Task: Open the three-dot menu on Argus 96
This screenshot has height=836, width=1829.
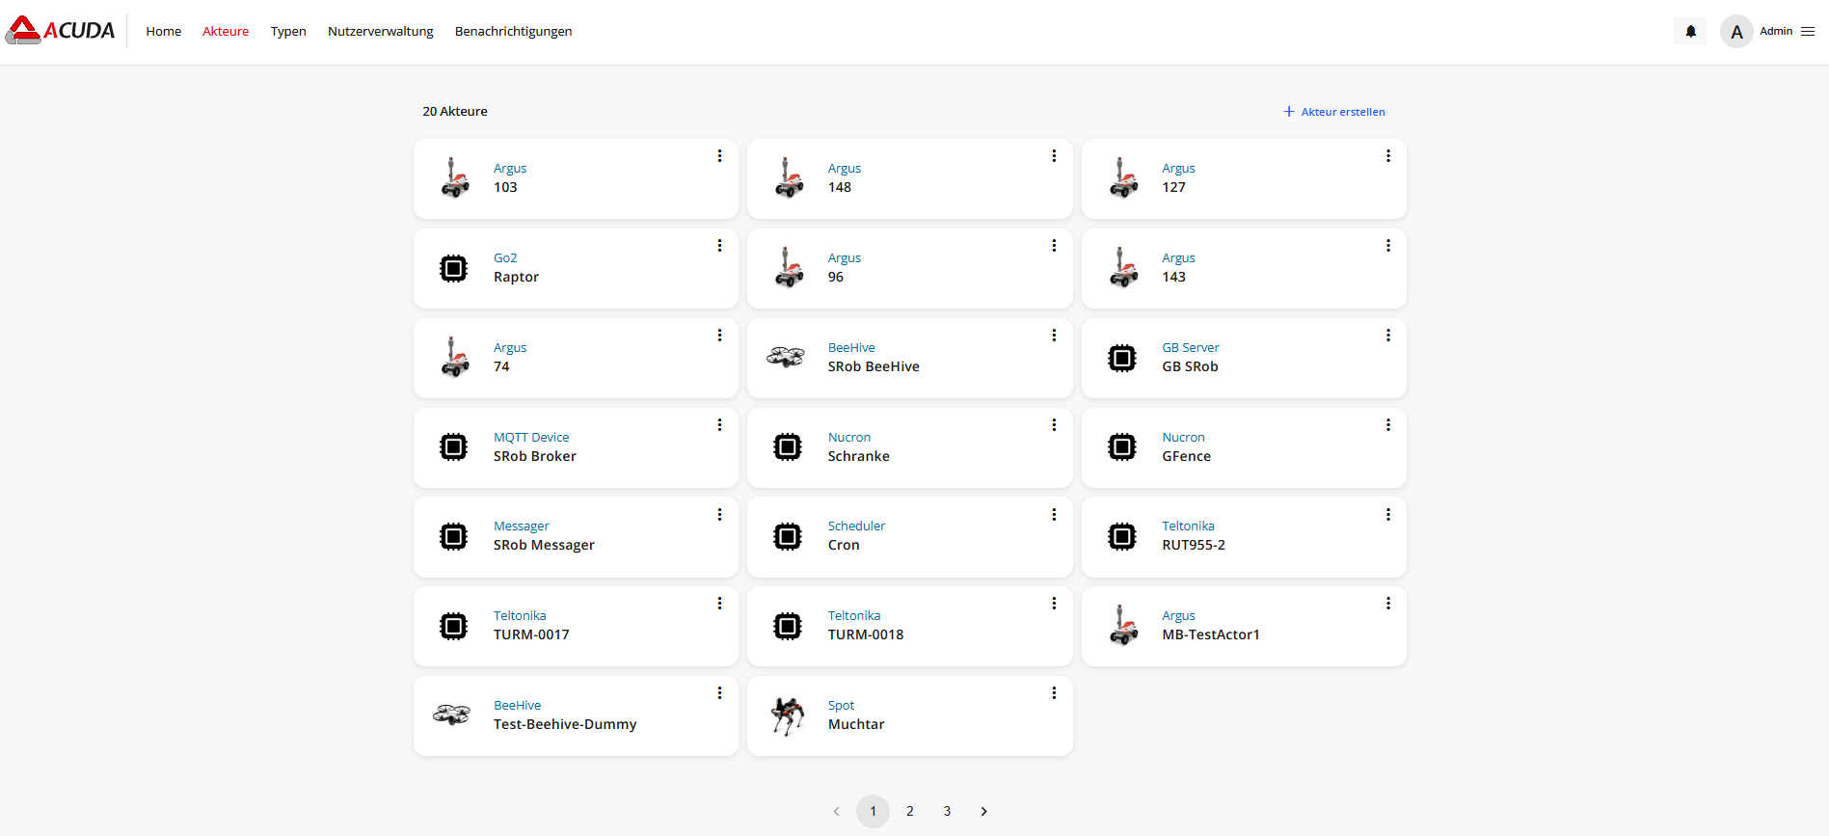Action: click(1054, 246)
